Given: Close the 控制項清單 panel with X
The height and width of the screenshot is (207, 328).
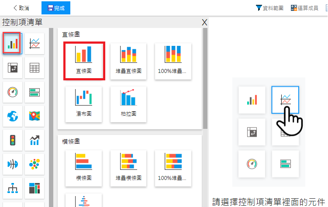Looking at the screenshot, I should (x=204, y=22).
